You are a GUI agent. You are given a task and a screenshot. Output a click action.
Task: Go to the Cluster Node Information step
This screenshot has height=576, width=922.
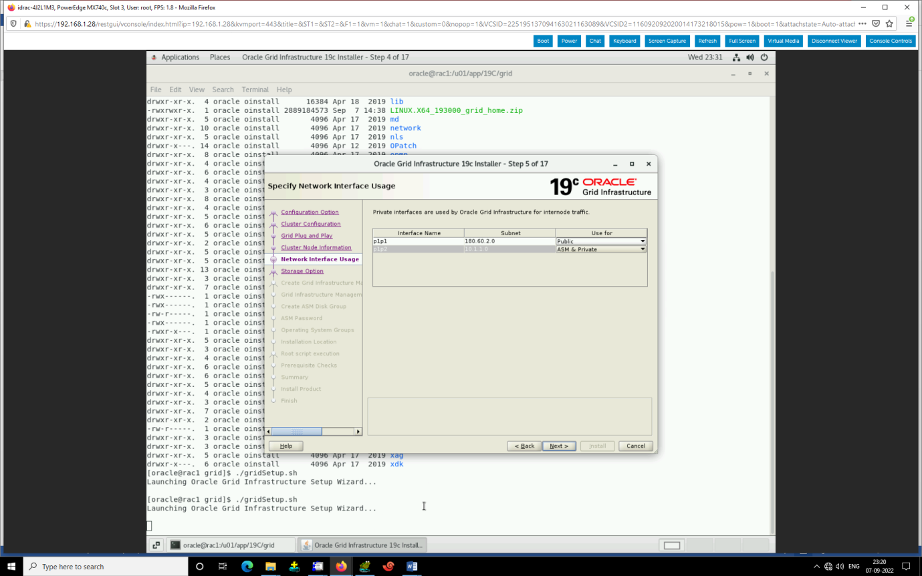(316, 247)
